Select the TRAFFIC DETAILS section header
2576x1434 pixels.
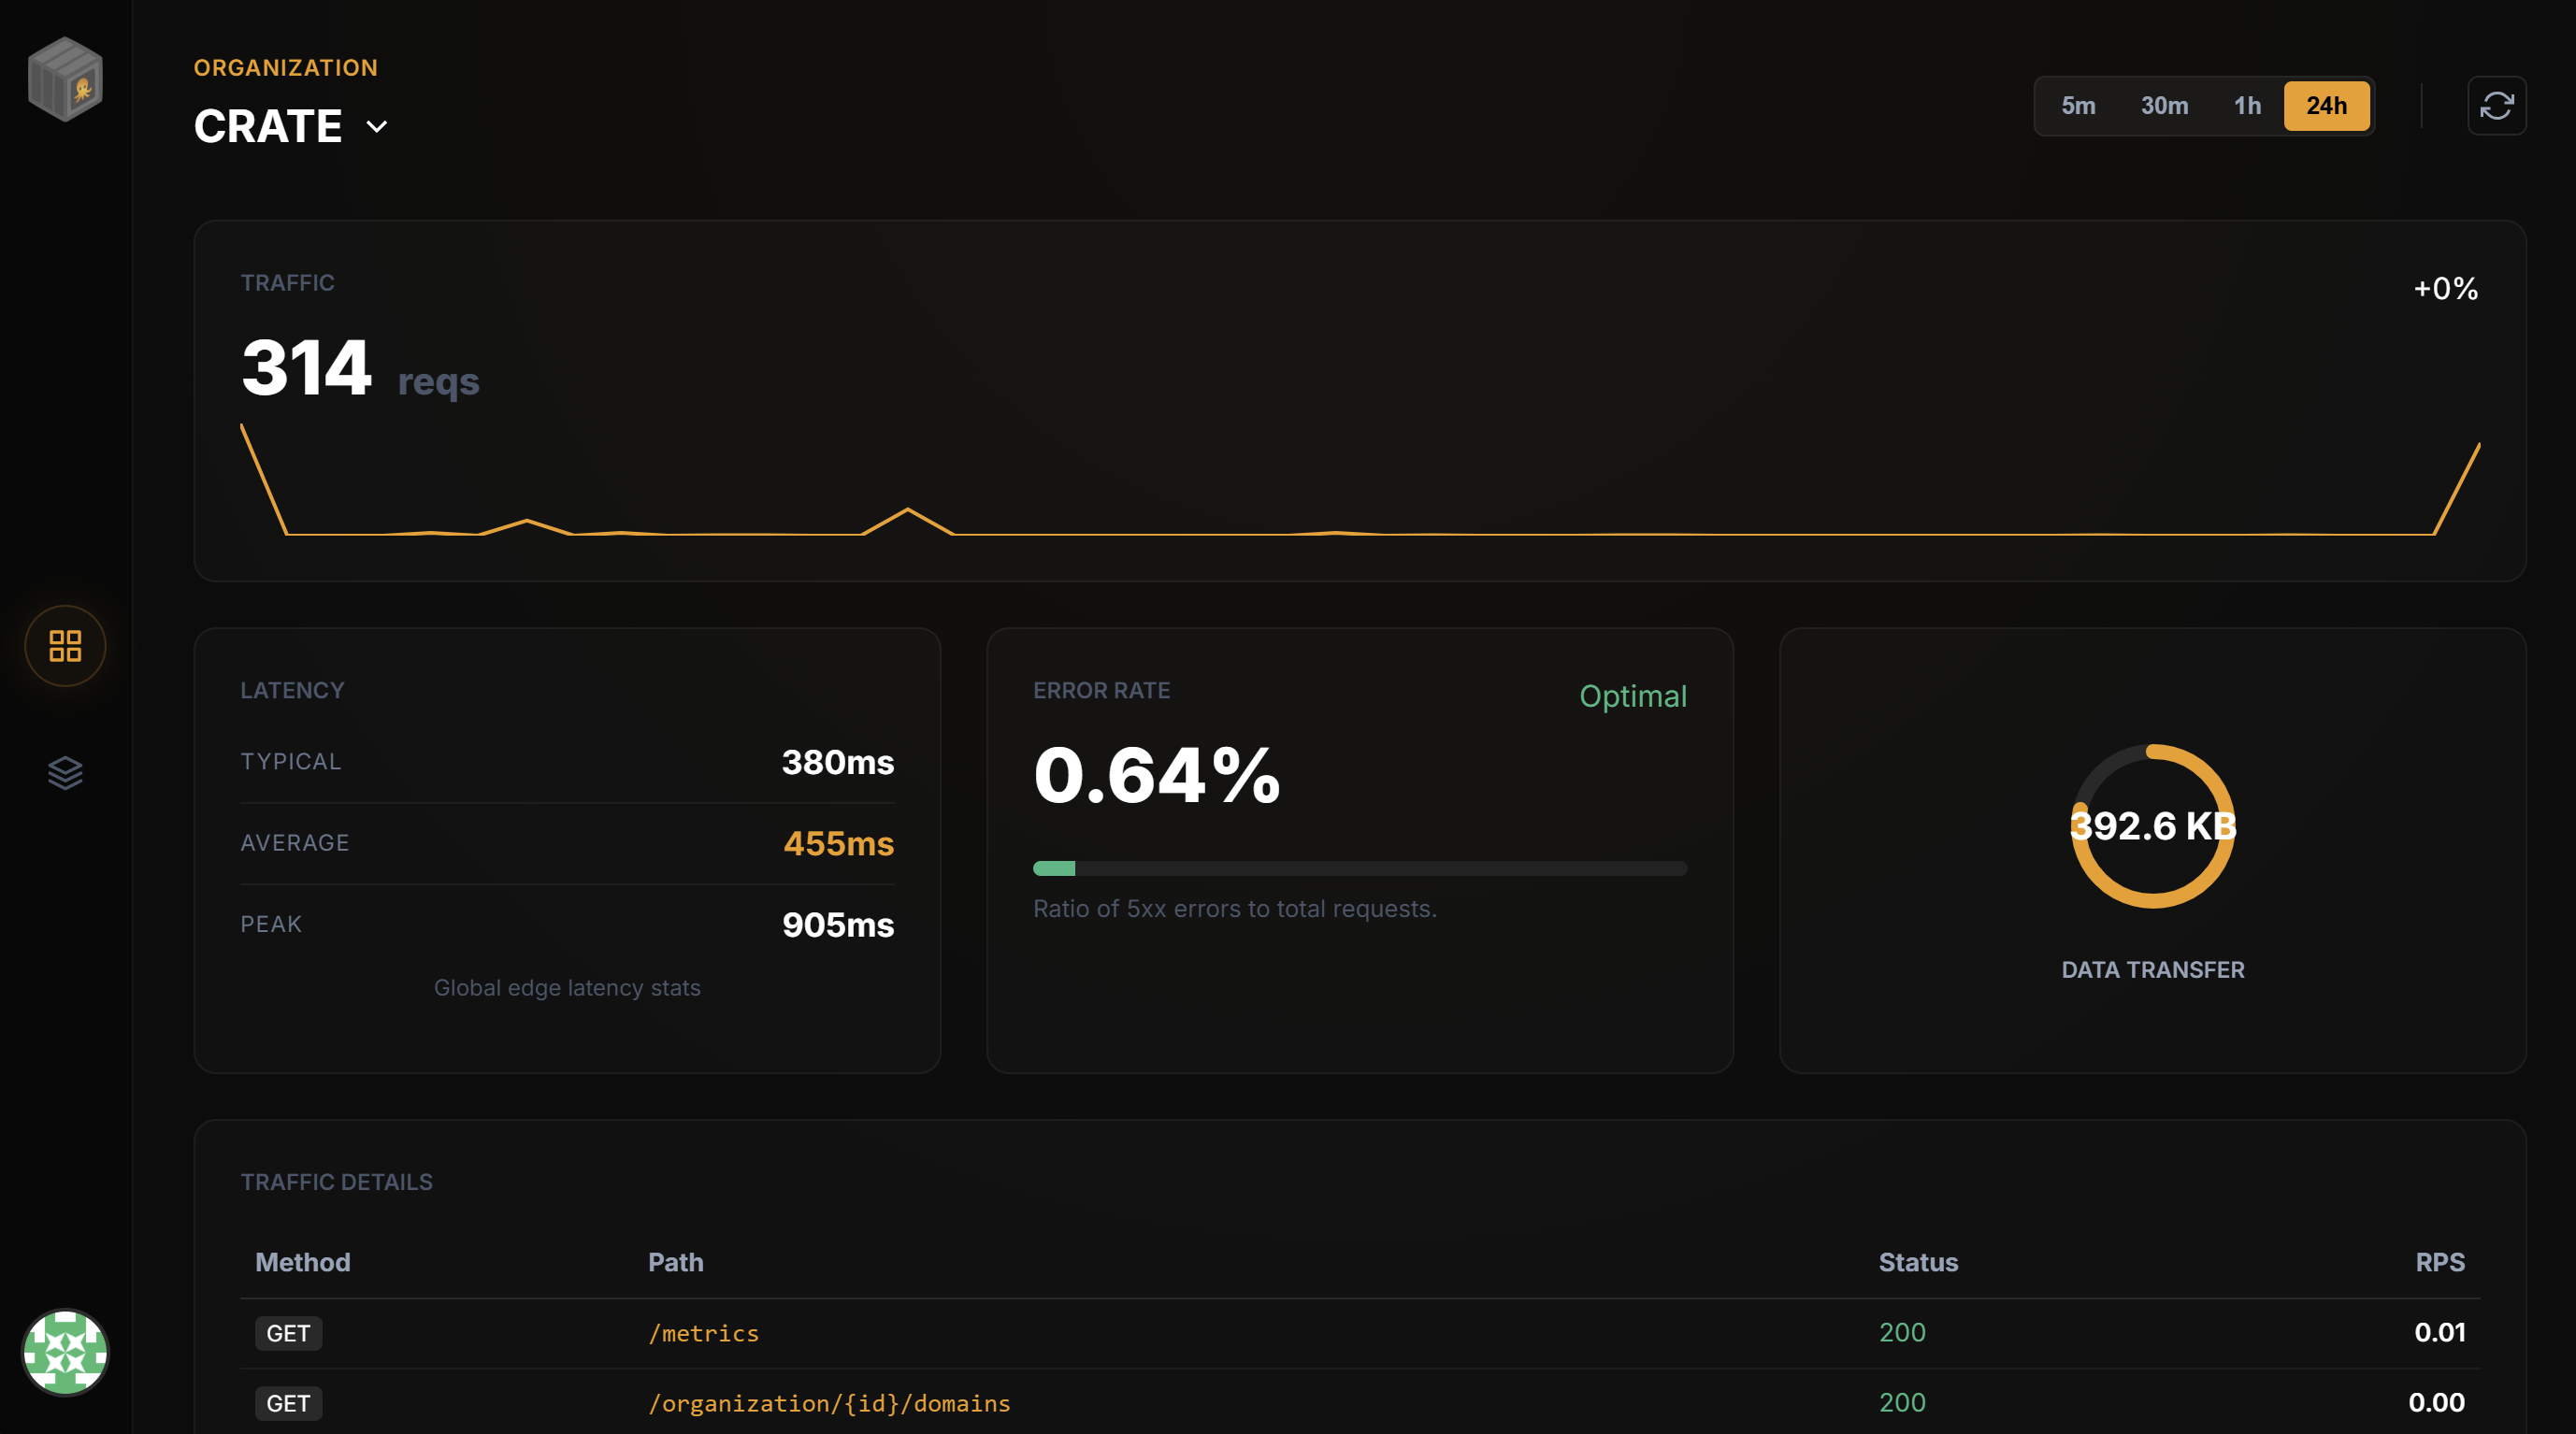click(336, 1181)
